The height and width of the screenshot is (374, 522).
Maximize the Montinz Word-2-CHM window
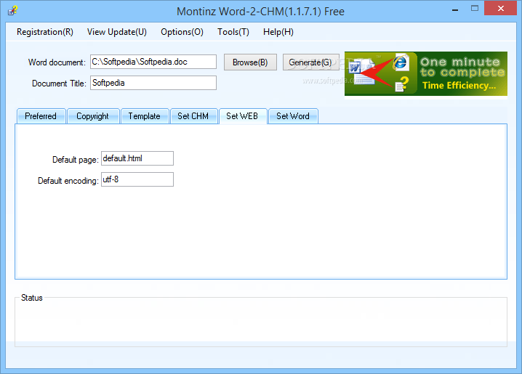[475, 9]
